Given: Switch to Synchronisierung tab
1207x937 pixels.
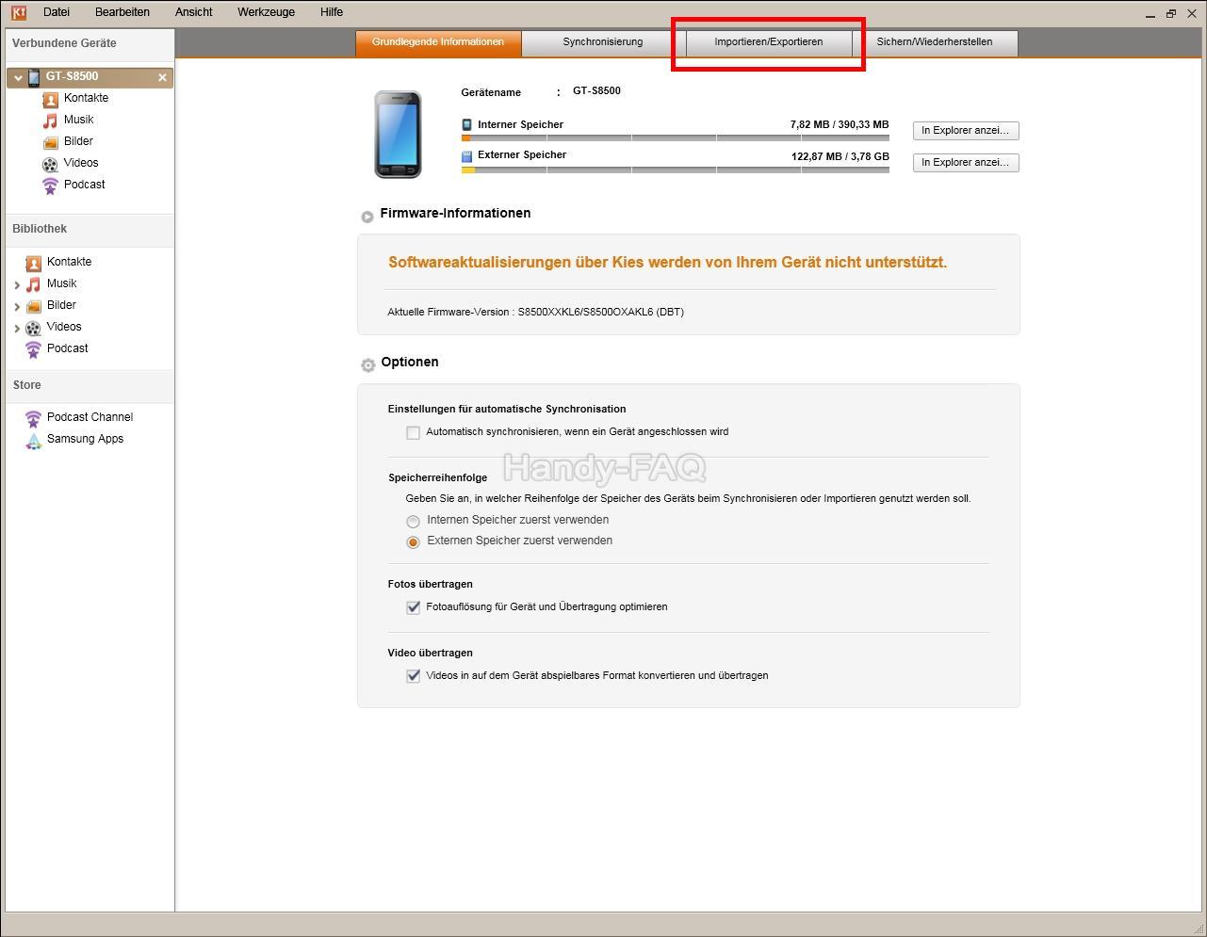Looking at the screenshot, I should click(603, 42).
